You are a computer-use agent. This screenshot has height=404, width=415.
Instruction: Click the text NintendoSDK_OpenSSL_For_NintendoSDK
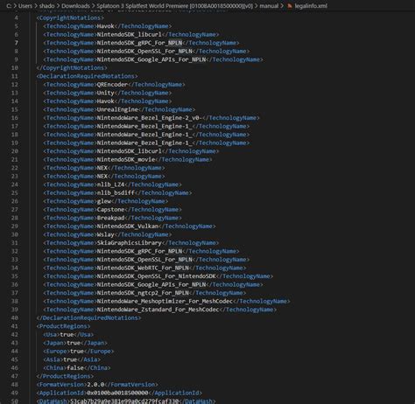(156, 276)
